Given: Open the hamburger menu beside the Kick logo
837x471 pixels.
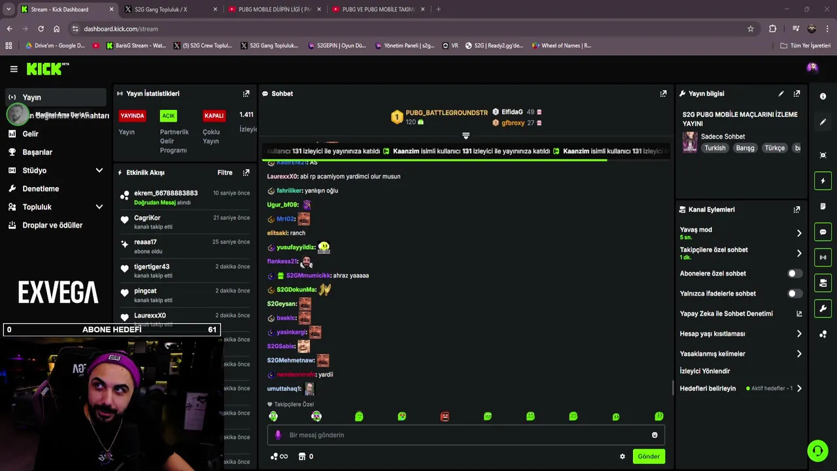Looking at the screenshot, I should (14, 69).
